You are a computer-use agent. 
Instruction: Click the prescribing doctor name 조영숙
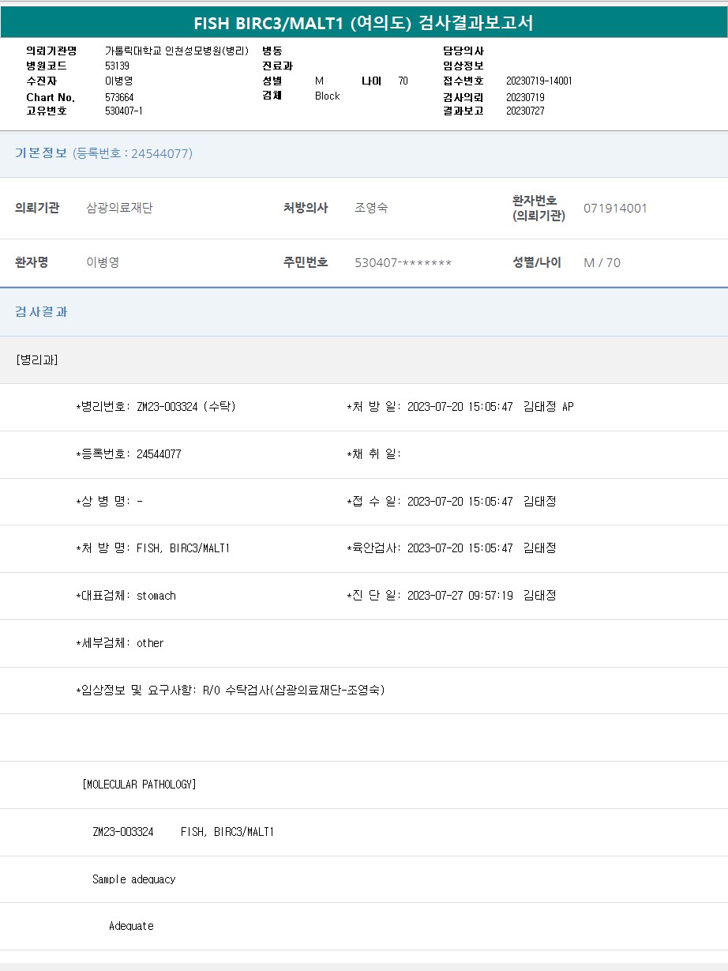(371, 209)
